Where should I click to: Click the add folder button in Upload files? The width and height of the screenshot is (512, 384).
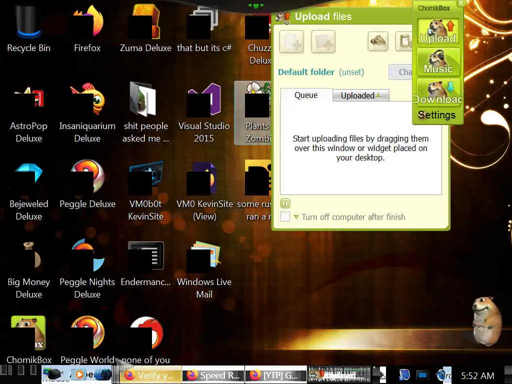point(323,41)
